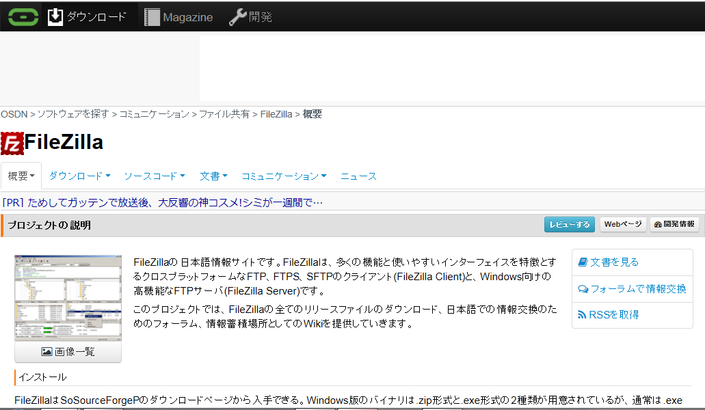Screen dimensions: 705x410
Task: Click the Webページ button
Action: [x=622, y=224]
